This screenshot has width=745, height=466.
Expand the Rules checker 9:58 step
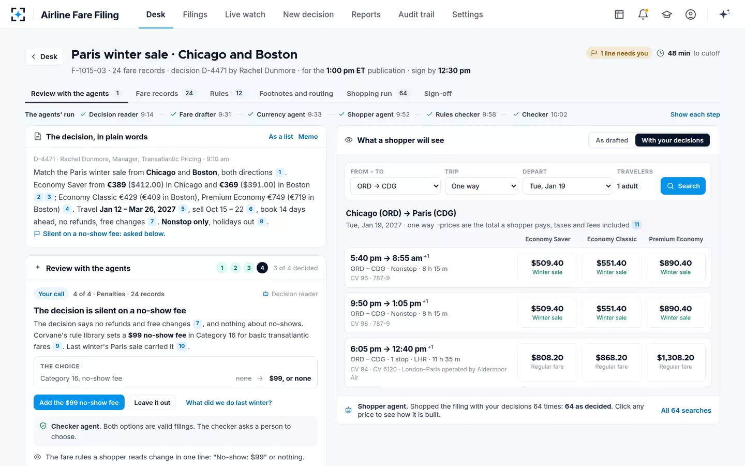tap(461, 114)
